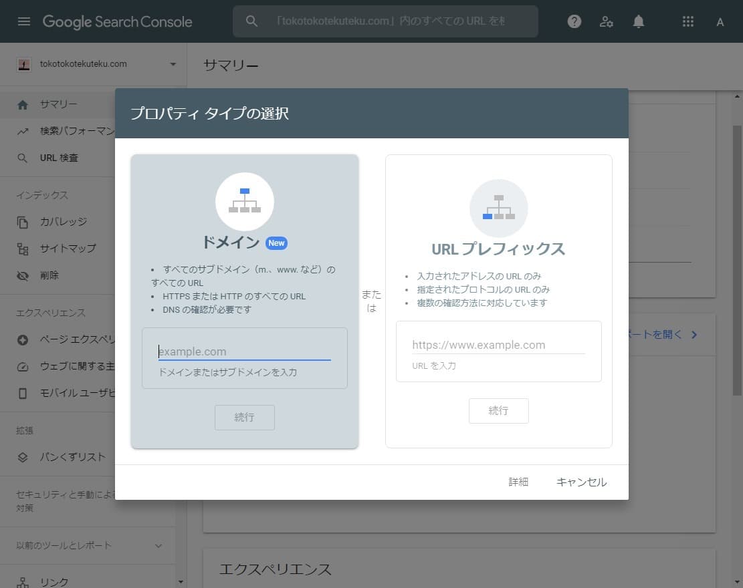This screenshot has height=588, width=743.
Task: Click the plus-circle icon for ページ エクスペリエンス
Action: click(23, 340)
